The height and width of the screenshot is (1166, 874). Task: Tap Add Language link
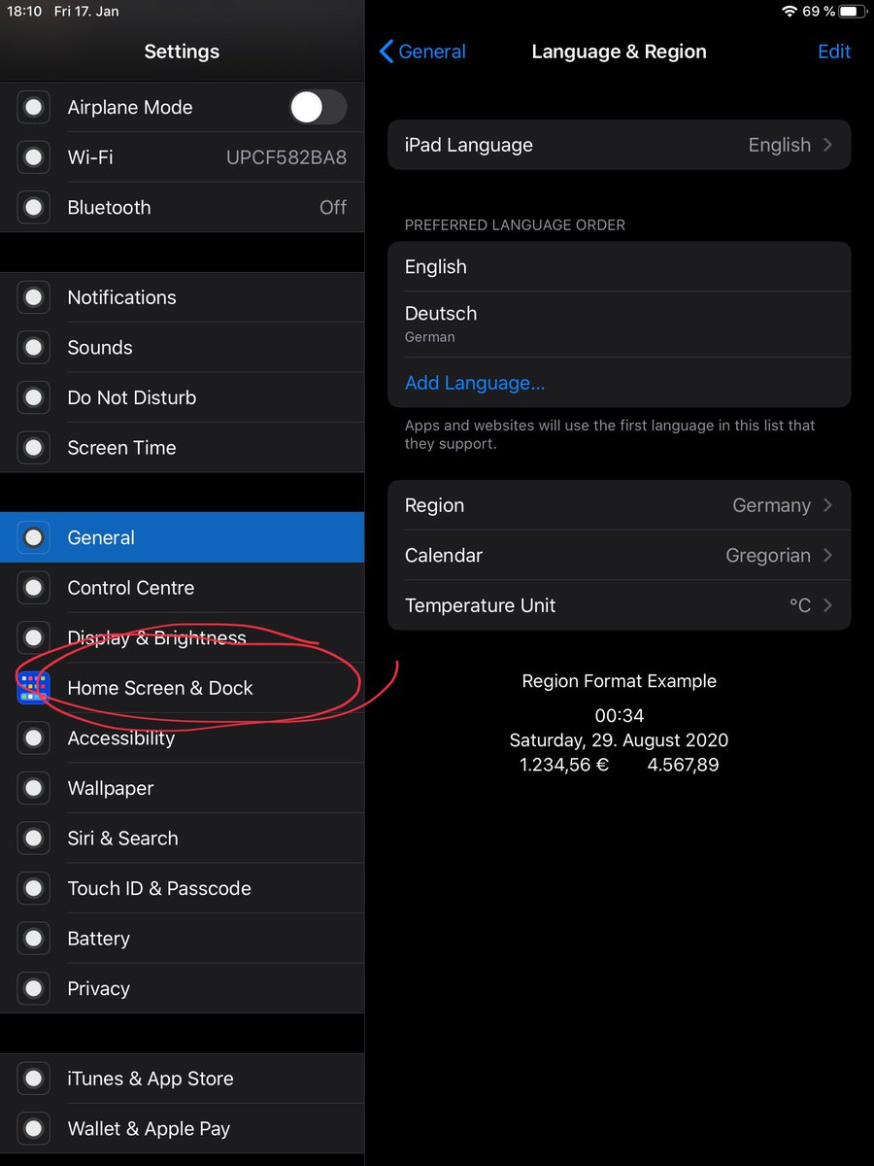point(475,383)
